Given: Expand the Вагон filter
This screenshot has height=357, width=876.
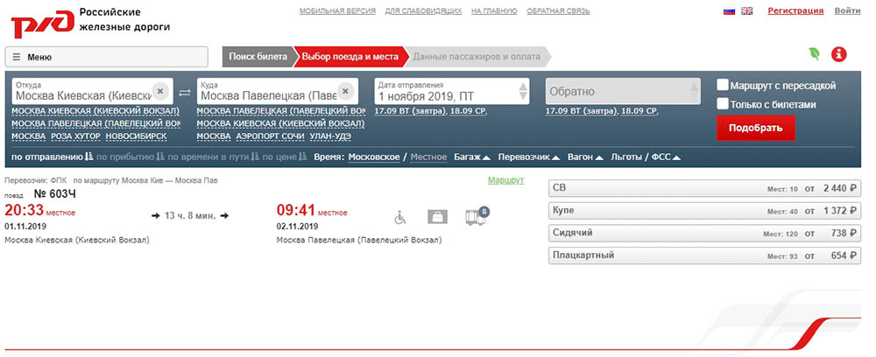Looking at the screenshot, I should 586,157.
